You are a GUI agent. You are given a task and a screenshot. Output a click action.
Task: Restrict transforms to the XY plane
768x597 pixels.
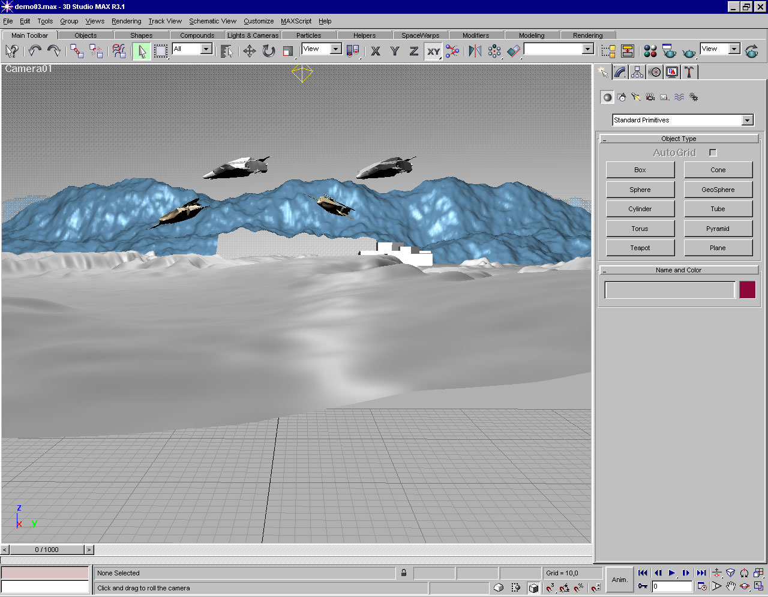433,52
